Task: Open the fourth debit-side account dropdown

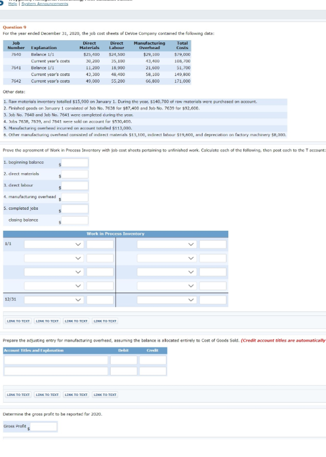Action: 54,286
